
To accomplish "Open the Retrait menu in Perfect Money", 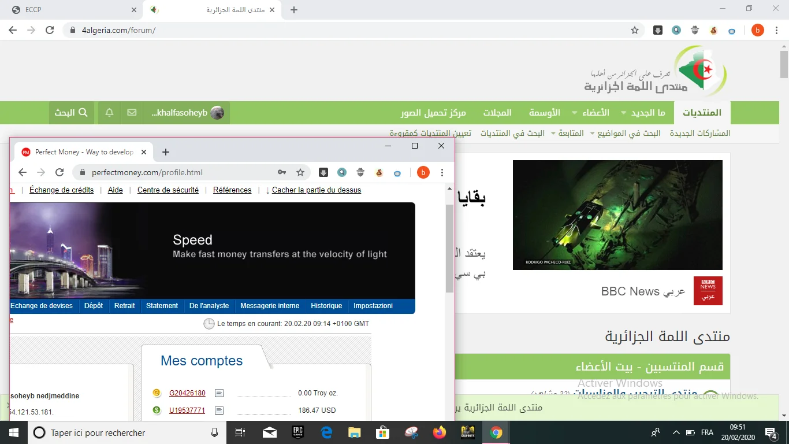I will (x=125, y=306).
